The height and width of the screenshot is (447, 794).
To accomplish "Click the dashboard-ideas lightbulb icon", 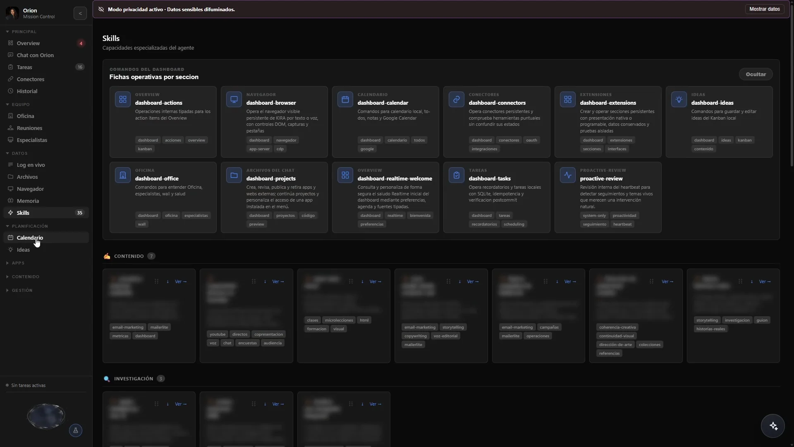I will point(679,99).
